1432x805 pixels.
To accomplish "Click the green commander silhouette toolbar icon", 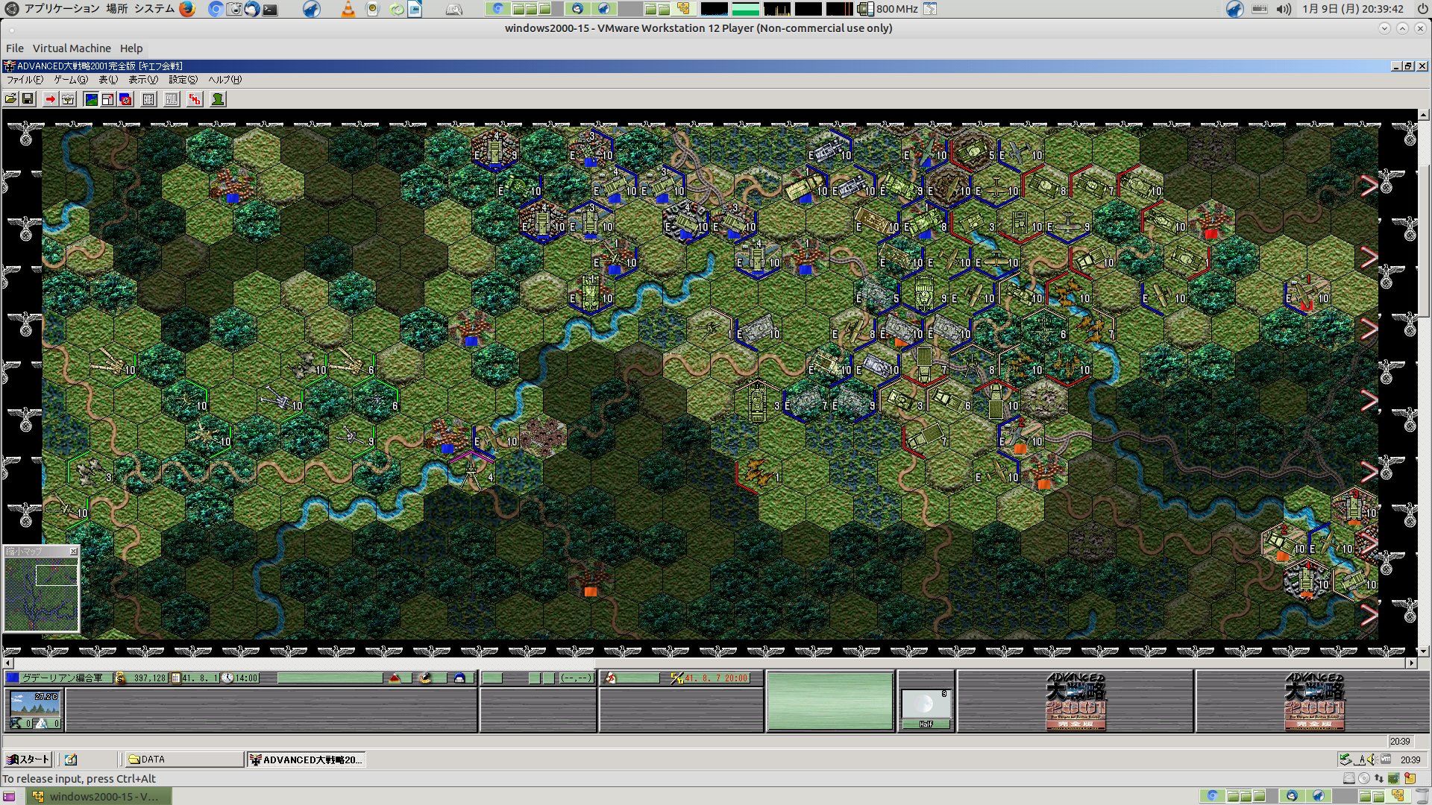I will (x=218, y=99).
